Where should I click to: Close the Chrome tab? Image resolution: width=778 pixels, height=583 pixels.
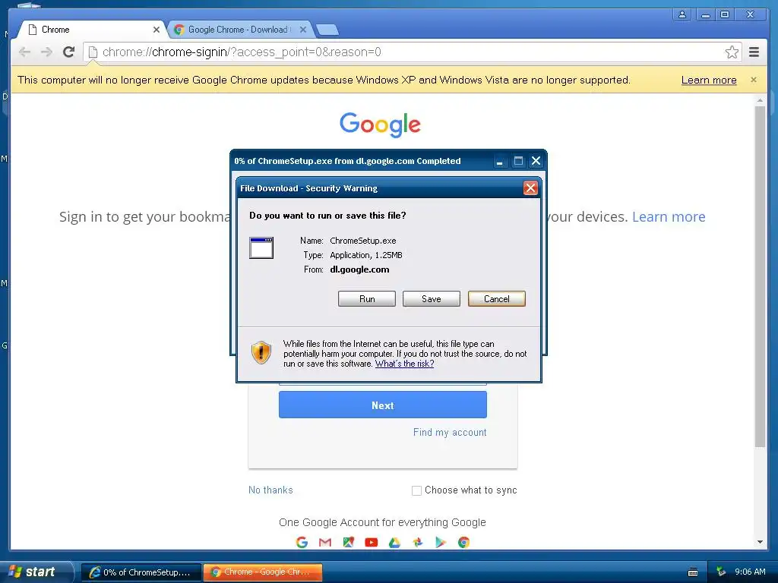[157, 30]
